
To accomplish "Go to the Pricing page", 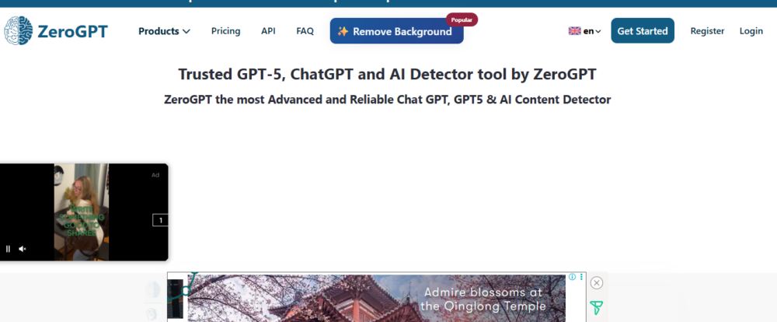I will 225,31.
